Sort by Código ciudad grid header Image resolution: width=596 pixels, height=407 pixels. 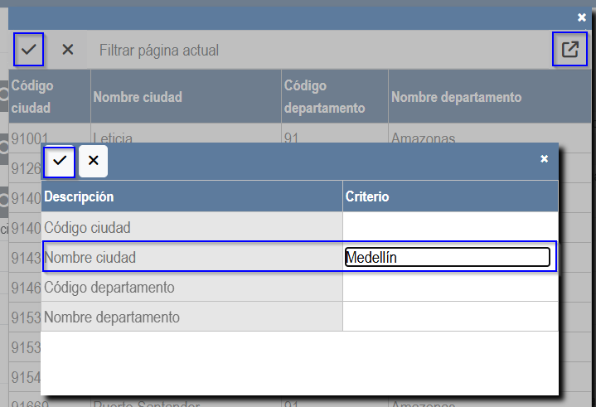49,97
